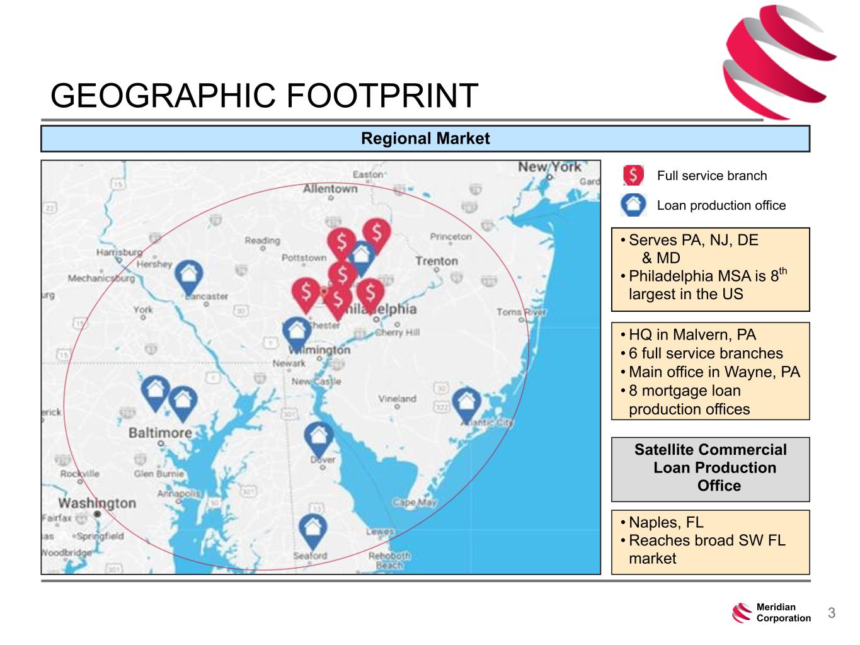
Task: Click the blue office pin above Dover
Action: pyautogui.click(x=319, y=439)
